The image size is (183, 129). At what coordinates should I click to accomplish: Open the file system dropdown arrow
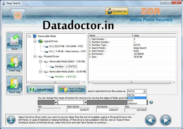[145, 91]
